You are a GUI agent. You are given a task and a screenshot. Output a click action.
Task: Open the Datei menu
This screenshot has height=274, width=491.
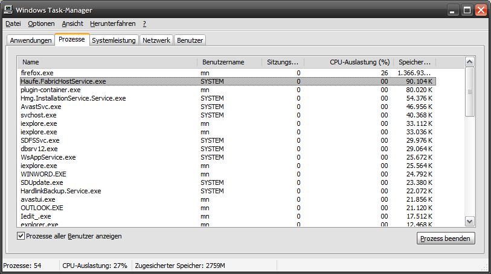tap(13, 23)
